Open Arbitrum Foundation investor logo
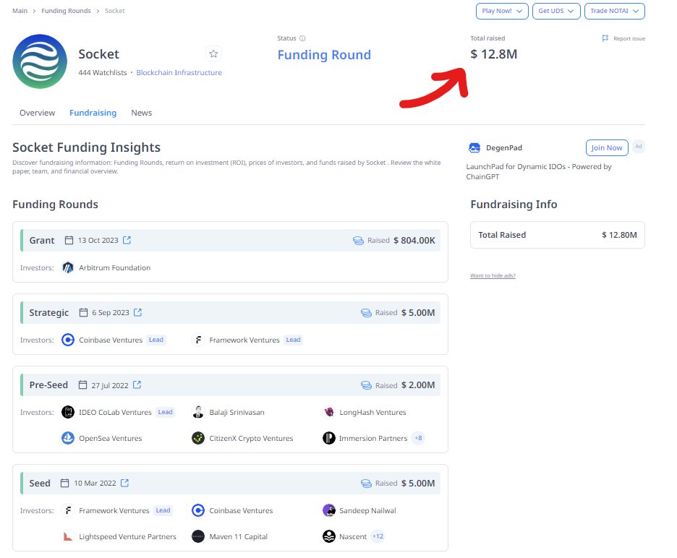This screenshot has width=677, height=558. [68, 267]
